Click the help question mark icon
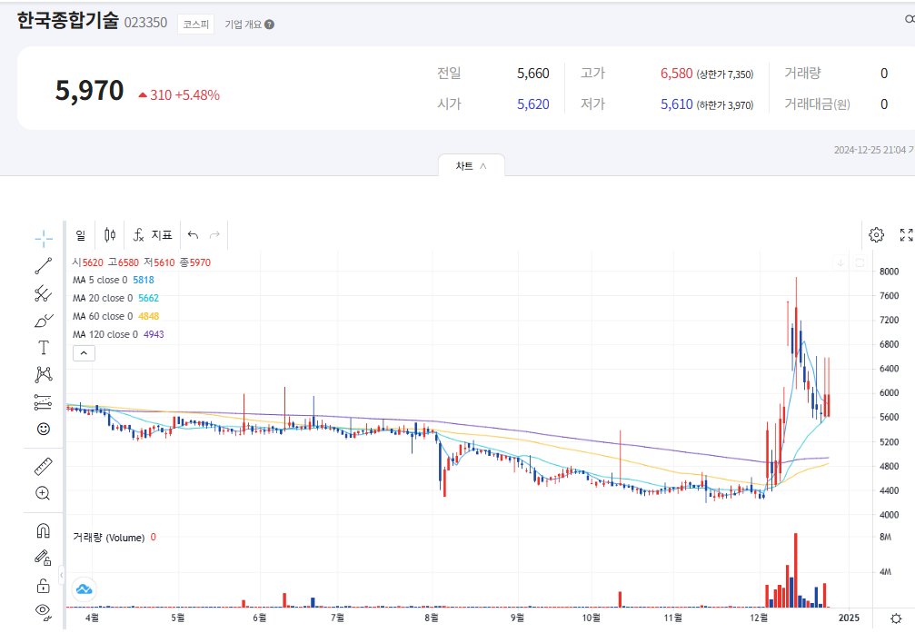The image size is (915, 633). point(269,24)
